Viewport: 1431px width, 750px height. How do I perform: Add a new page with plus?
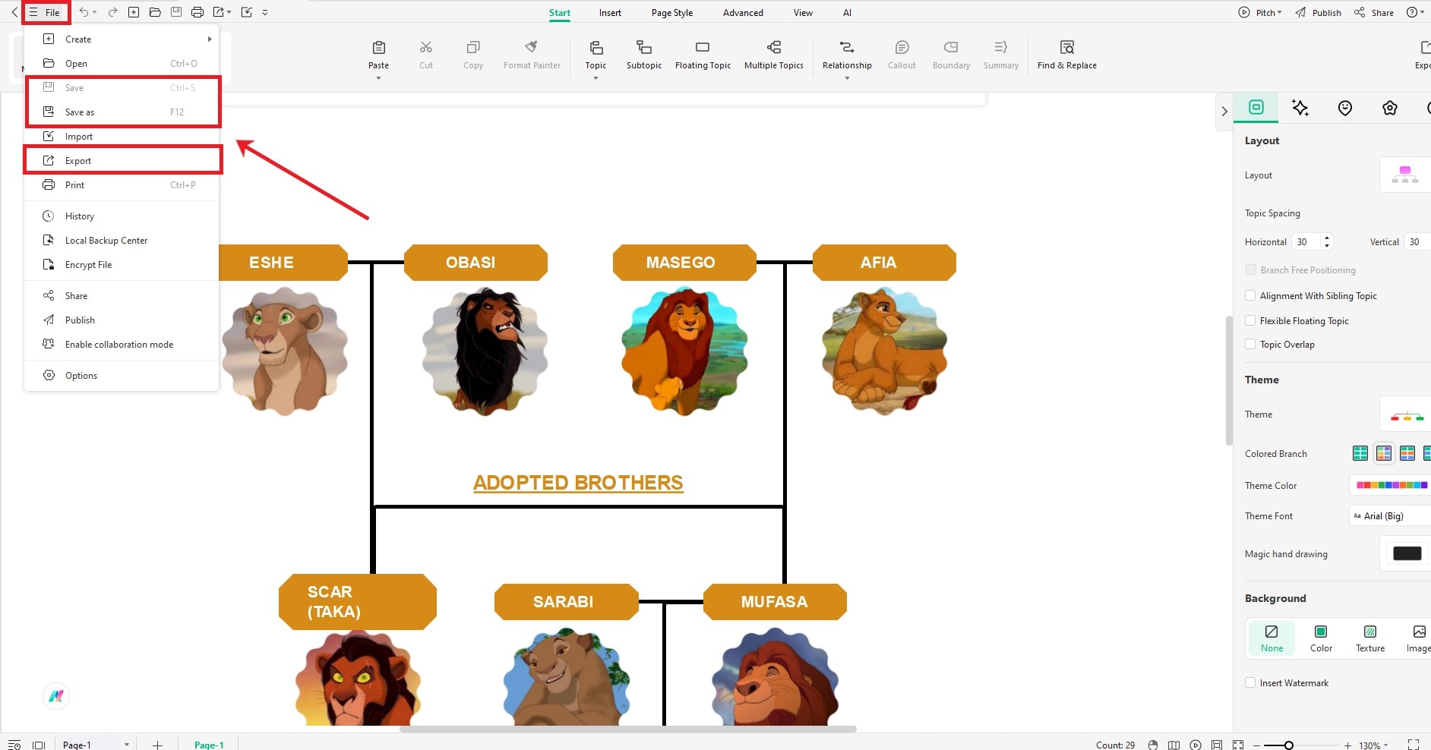(x=157, y=745)
